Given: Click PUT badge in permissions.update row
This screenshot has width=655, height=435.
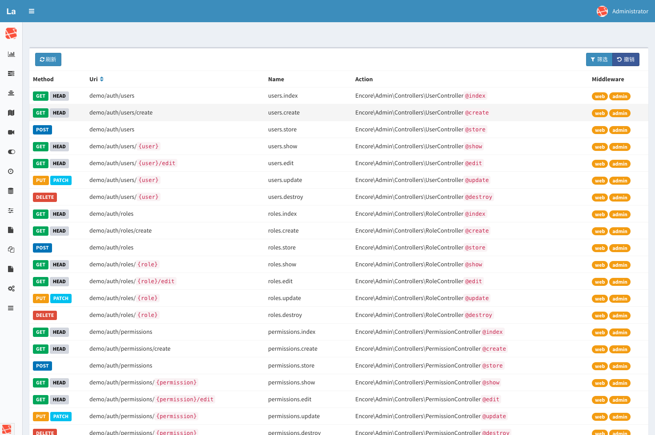Looking at the screenshot, I should pyautogui.click(x=40, y=416).
